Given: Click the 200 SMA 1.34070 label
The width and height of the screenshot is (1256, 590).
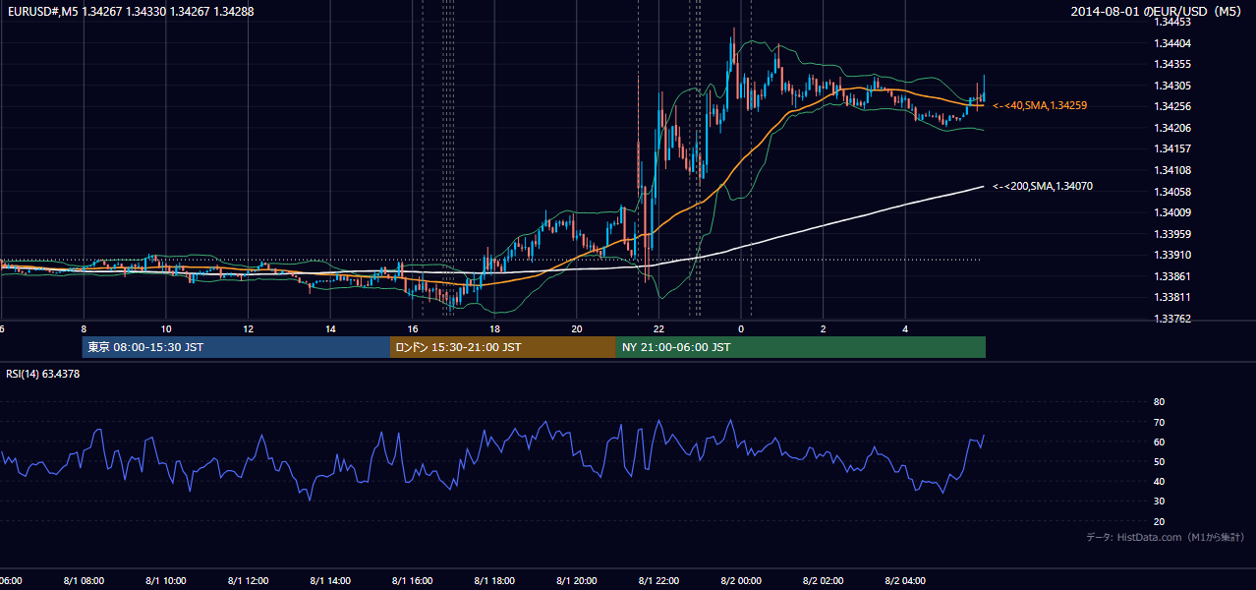Looking at the screenshot, I should (1043, 186).
